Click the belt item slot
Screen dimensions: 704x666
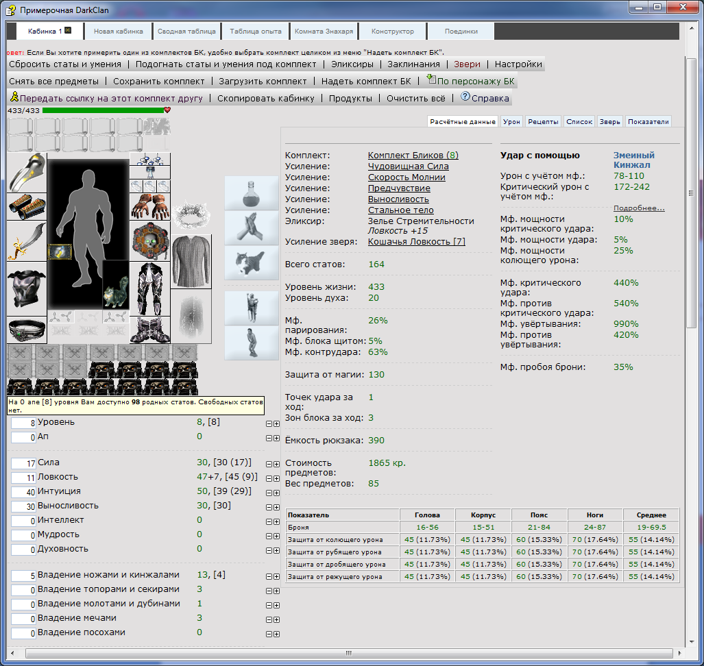pyautogui.click(x=27, y=330)
